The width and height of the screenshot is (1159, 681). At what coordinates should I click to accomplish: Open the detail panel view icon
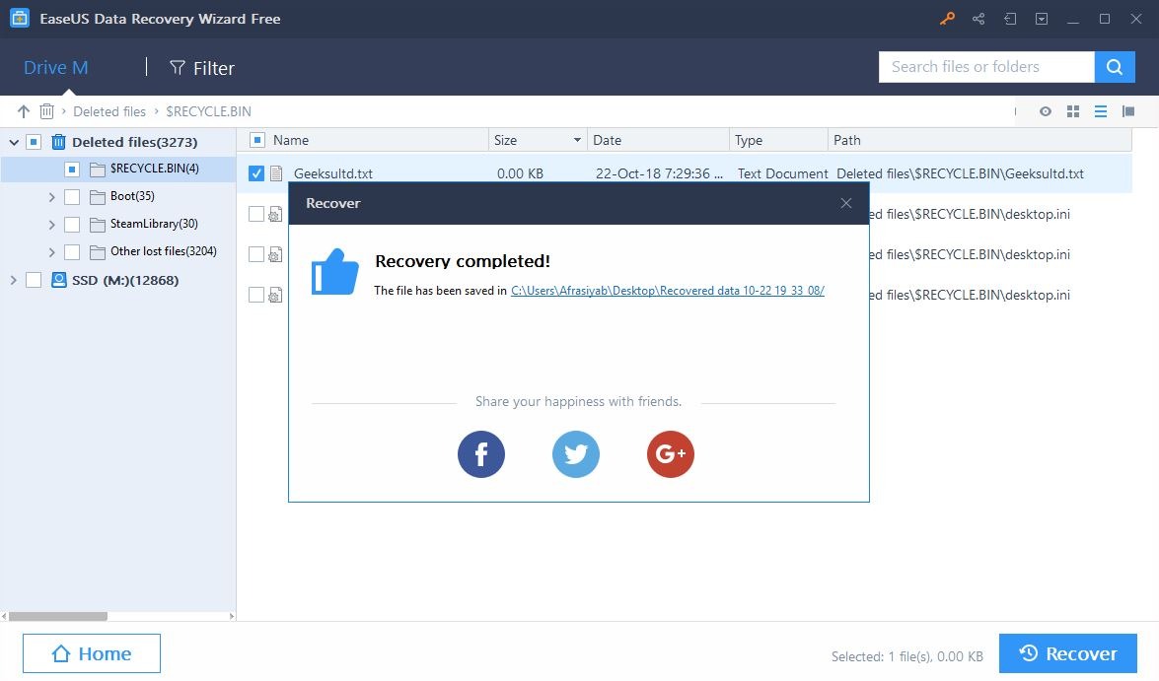point(1128,111)
